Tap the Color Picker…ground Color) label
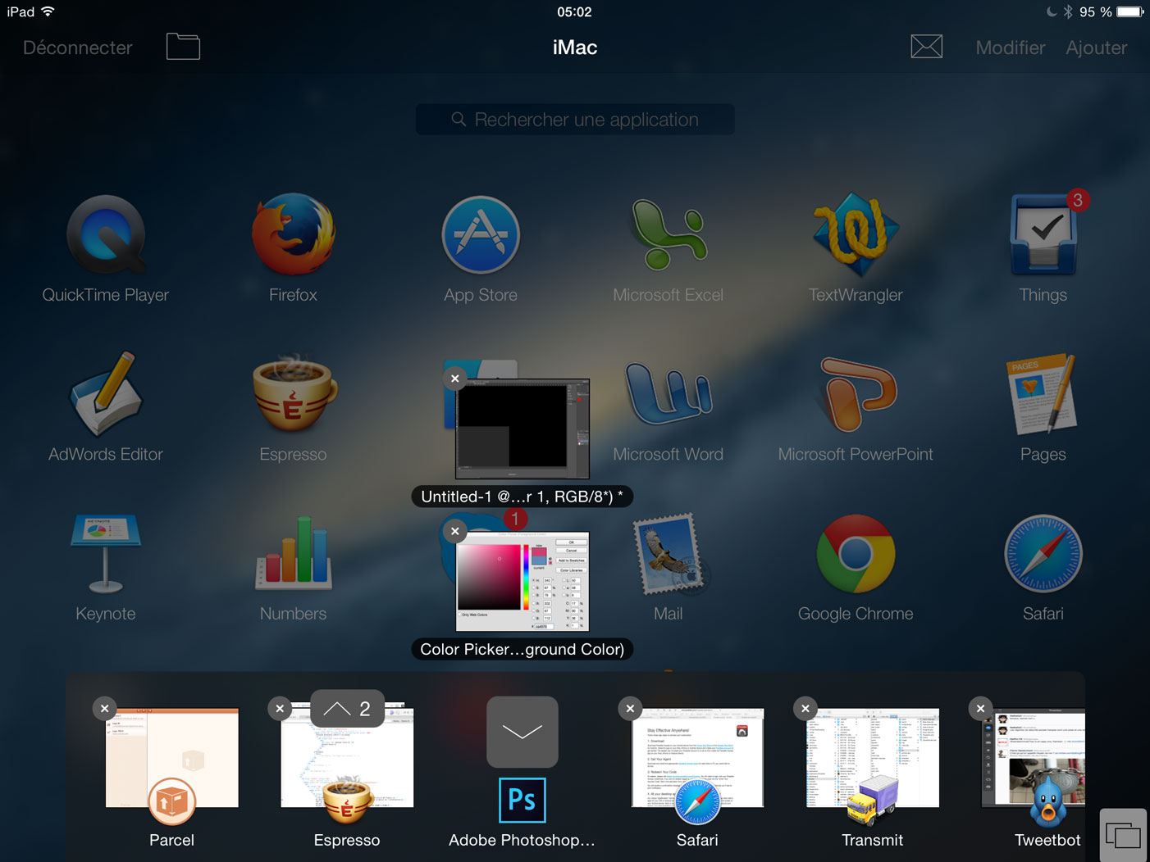 (523, 649)
